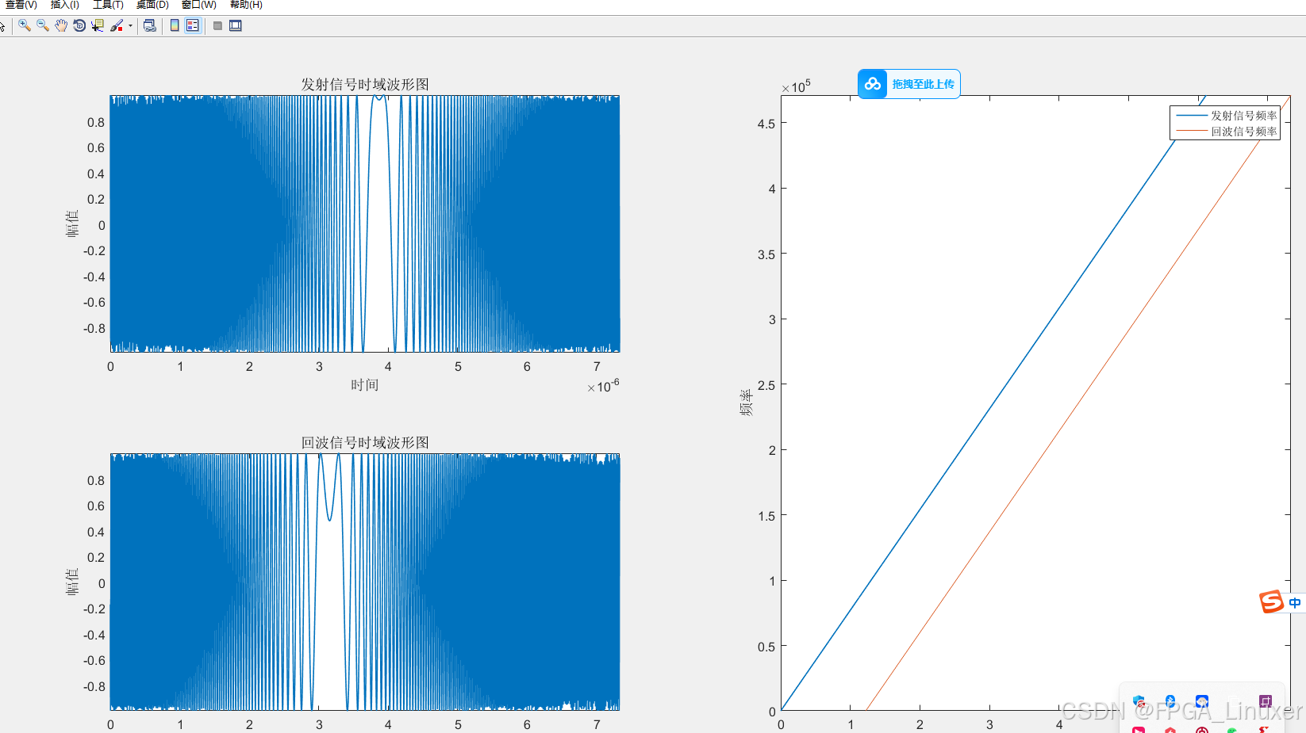Click the Bluetooth tray icon

point(1170,701)
